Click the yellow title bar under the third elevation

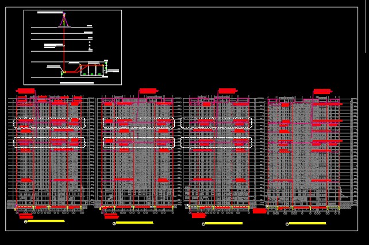pyautogui.click(x=224, y=223)
